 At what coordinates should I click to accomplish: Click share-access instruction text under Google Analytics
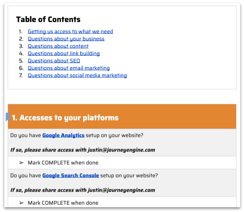[x=83, y=150]
